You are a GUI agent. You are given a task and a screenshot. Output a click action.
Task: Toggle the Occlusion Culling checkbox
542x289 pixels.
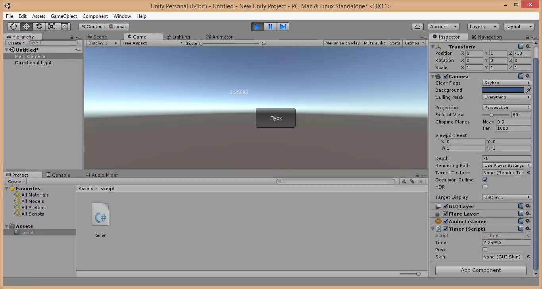[485, 180]
